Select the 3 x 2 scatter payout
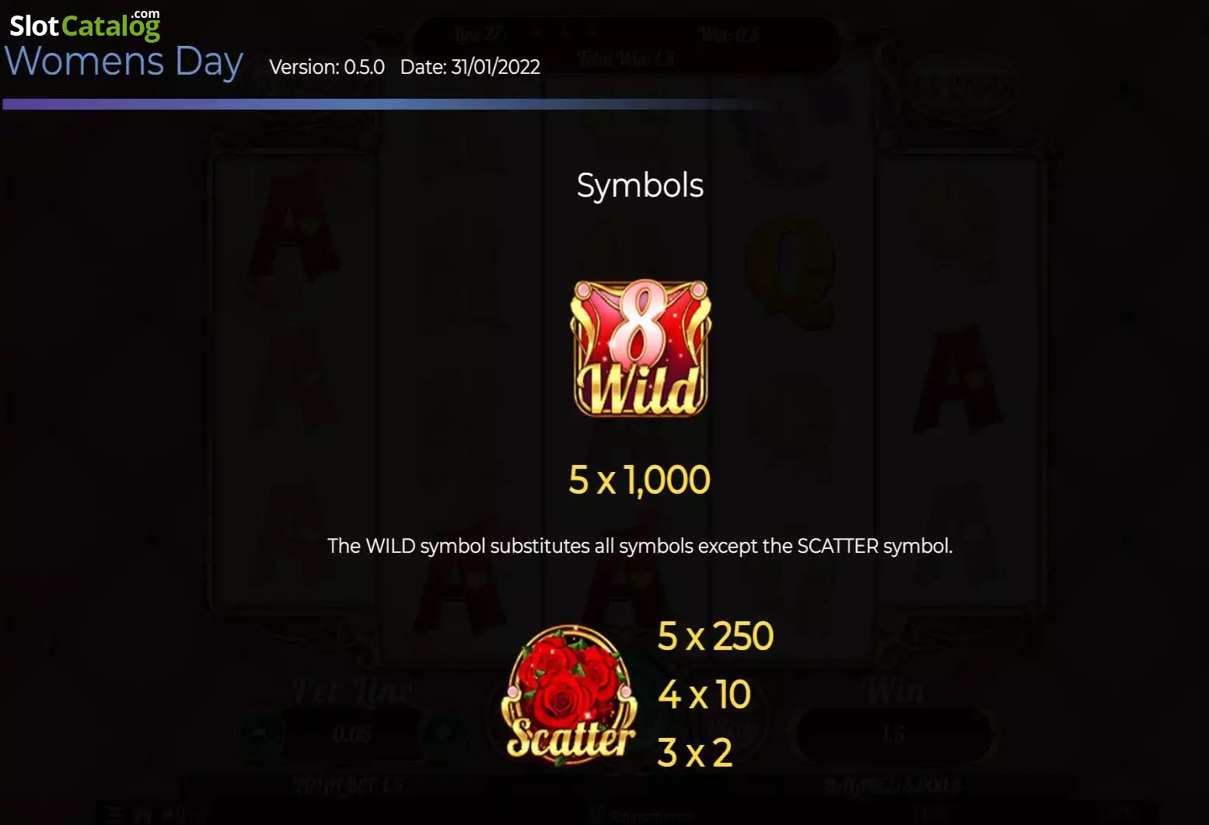1209x825 pixels. tap(695, 753)
